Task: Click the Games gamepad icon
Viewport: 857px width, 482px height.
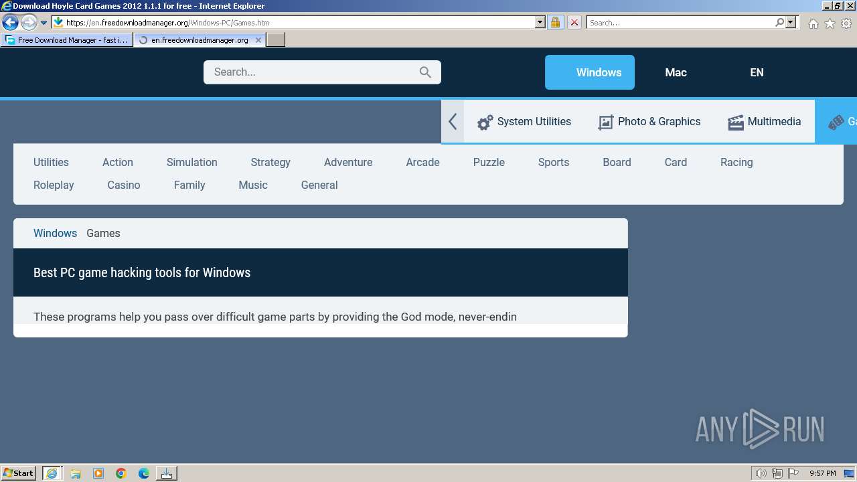Action: click(836, 123)
